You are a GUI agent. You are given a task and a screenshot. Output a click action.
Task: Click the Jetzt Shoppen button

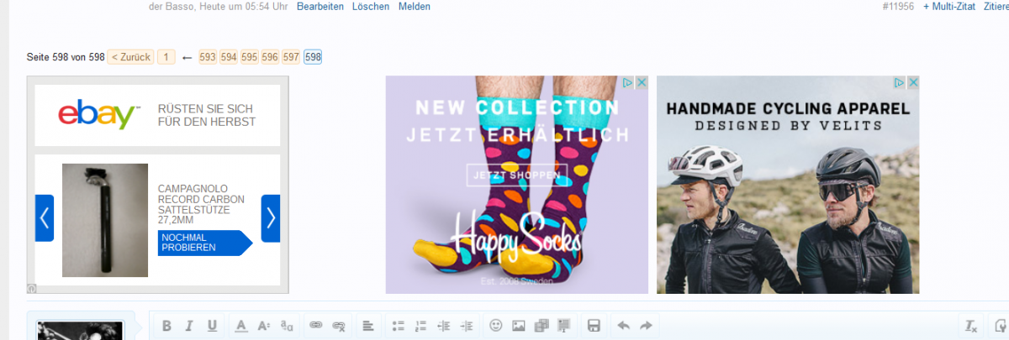click(x=517, y=175)
